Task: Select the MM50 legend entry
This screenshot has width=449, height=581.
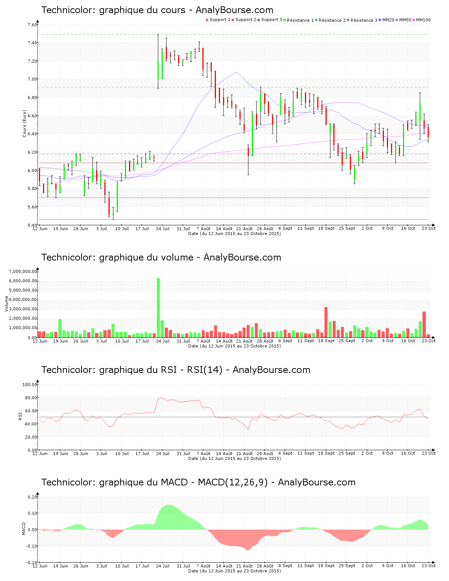Action: coord(405,20)
